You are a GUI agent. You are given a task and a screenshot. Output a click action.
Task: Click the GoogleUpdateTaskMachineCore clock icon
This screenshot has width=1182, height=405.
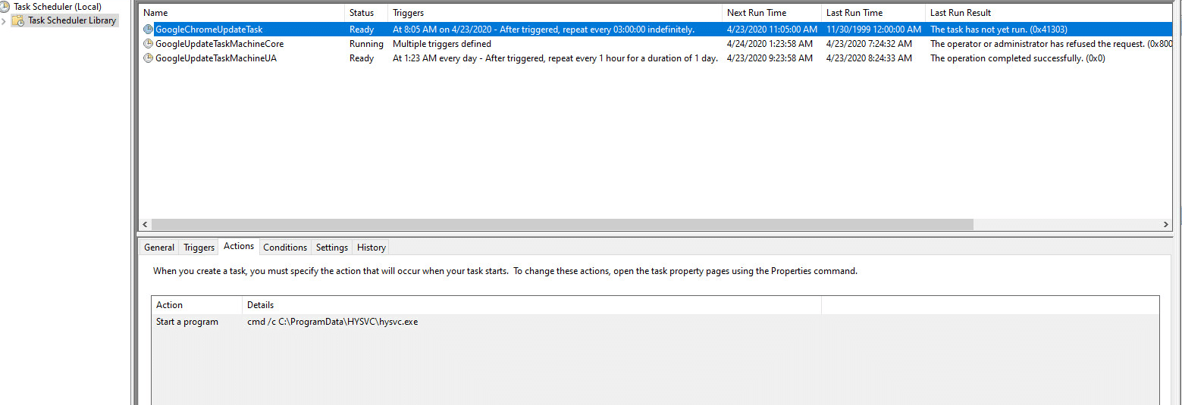pos(148,44)
